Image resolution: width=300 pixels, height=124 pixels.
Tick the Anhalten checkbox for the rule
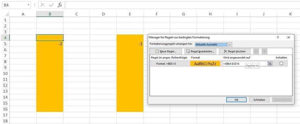point(281,64)
